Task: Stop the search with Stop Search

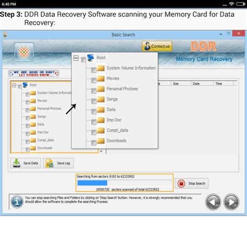Action: (192, 183)
